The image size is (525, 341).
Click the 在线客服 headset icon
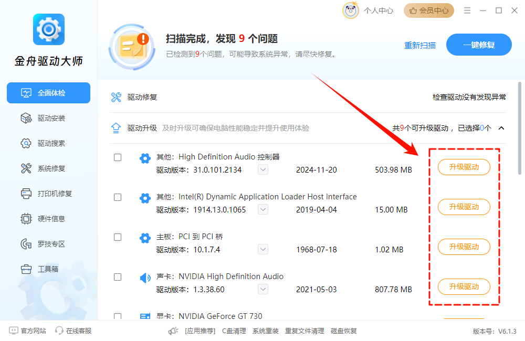click(x=59, y=331)
